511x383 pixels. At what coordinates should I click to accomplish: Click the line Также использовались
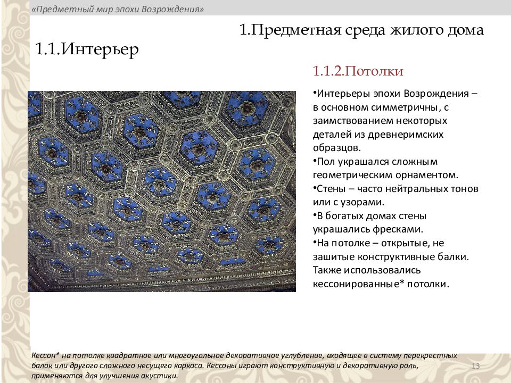[367, 270]
